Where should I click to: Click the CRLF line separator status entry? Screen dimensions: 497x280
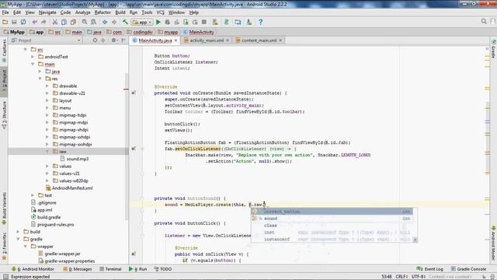coord(401,277)
